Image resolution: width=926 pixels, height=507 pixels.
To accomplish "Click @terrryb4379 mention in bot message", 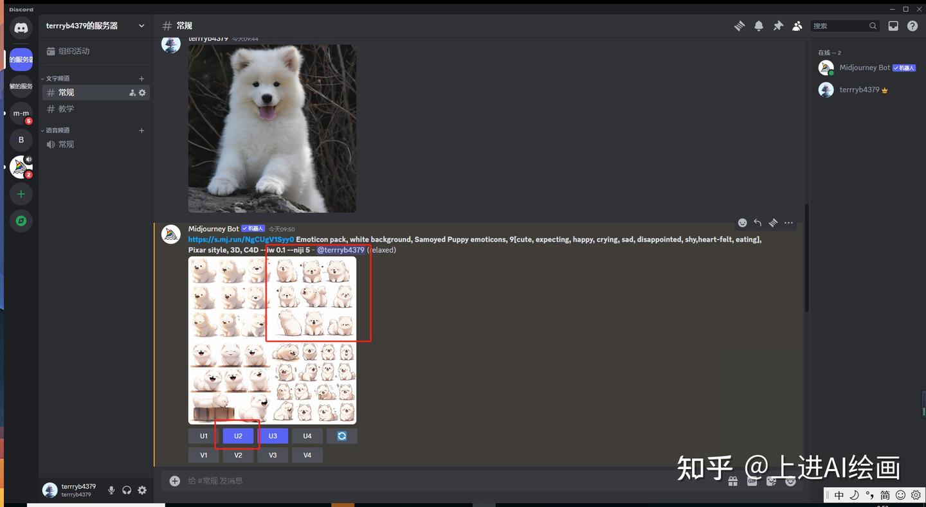I will (341, 250).
